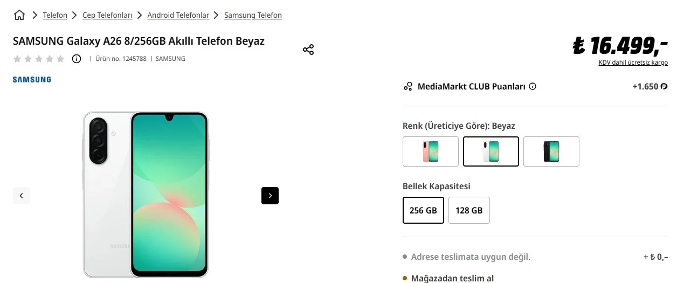
Task: Select the 256 GB memory option
Action: coord(423,210)
